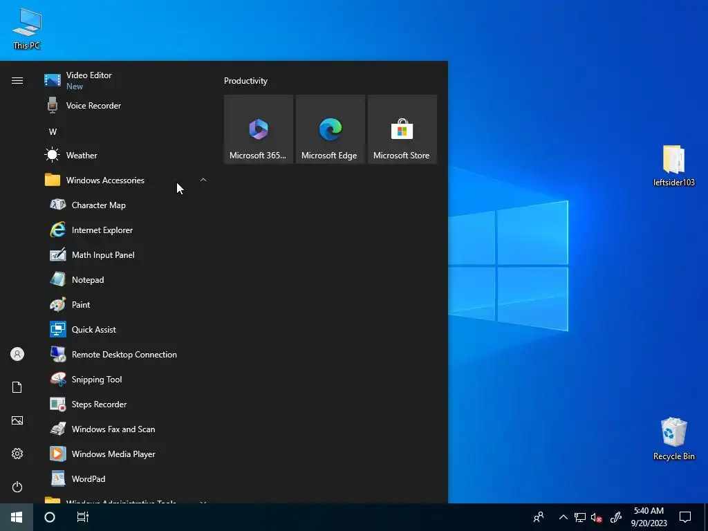Open Windows Ink Workspace pen icon
This screenshot has height=531, width=708.
(616, 517)
